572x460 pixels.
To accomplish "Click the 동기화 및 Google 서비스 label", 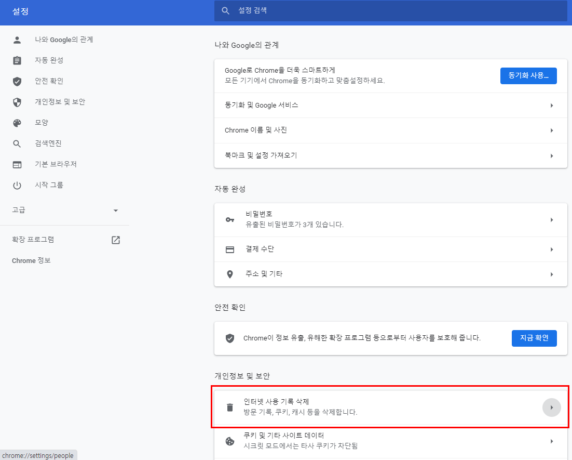I will [x=262, y=105].
